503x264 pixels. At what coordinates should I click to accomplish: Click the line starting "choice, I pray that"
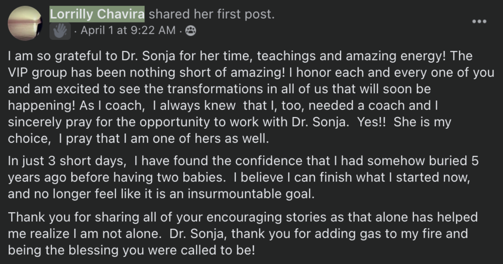(138, 139)
